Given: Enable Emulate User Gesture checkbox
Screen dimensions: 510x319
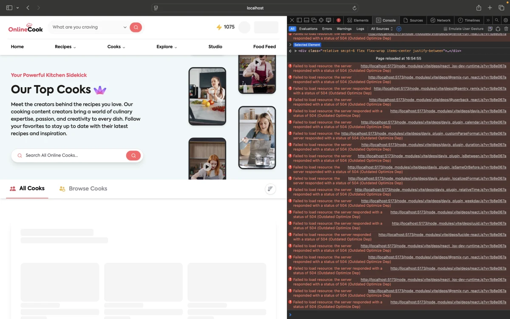Looking at the screenshot, I should [x=445, y=29].
